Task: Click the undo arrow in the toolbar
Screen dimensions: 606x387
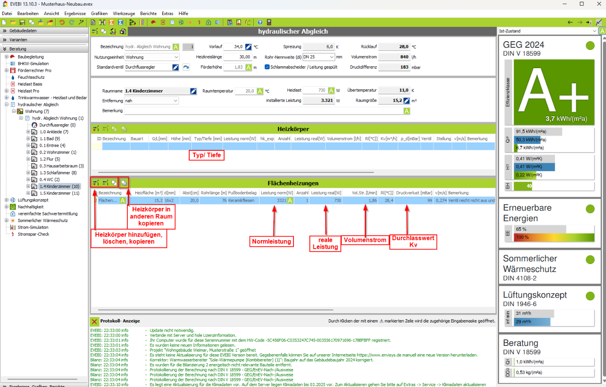Action: (62, 22)
